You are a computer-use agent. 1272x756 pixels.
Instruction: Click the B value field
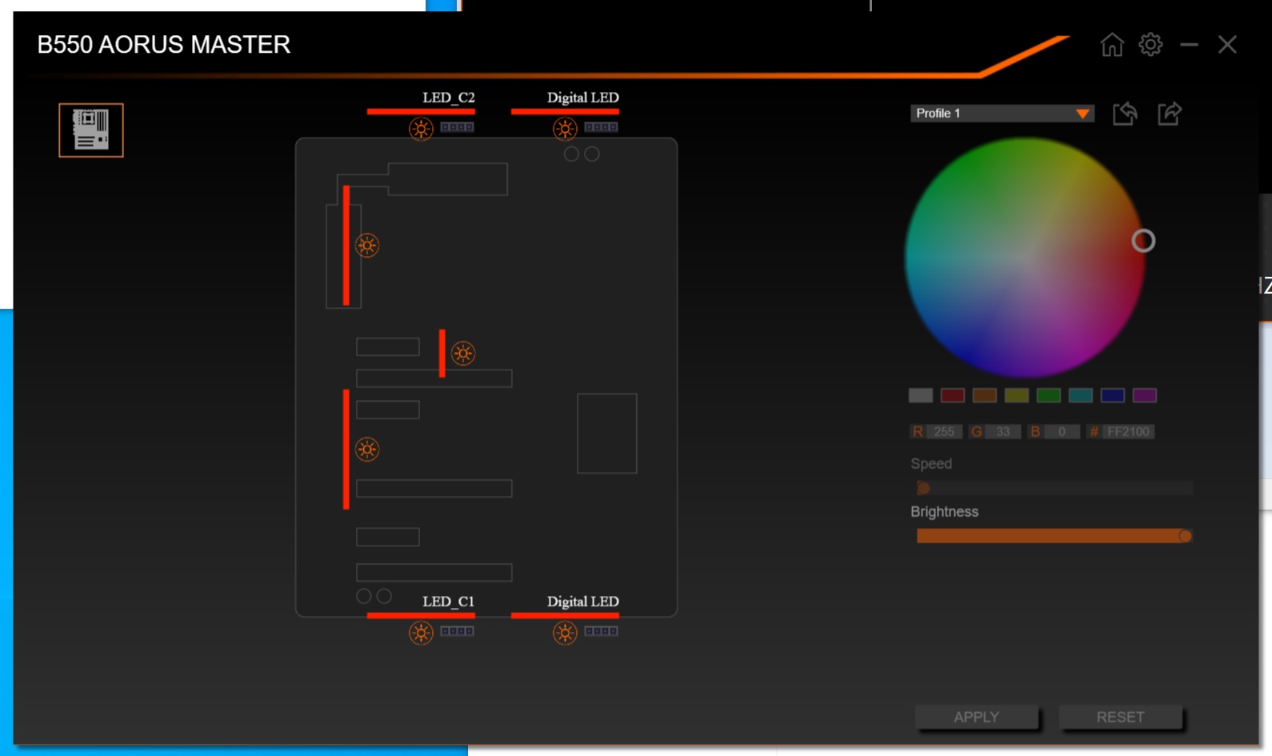(1062, 432)
